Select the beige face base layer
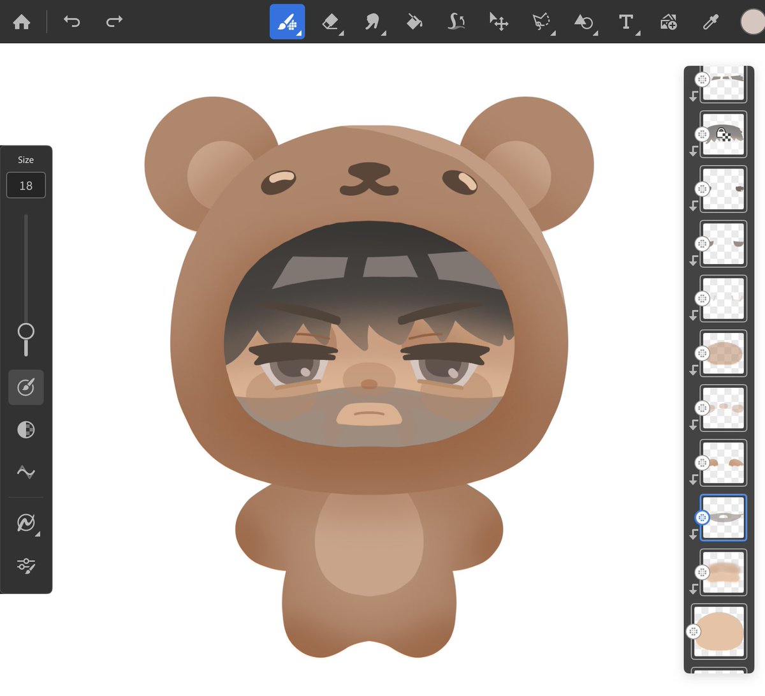 tap(719, 632)
